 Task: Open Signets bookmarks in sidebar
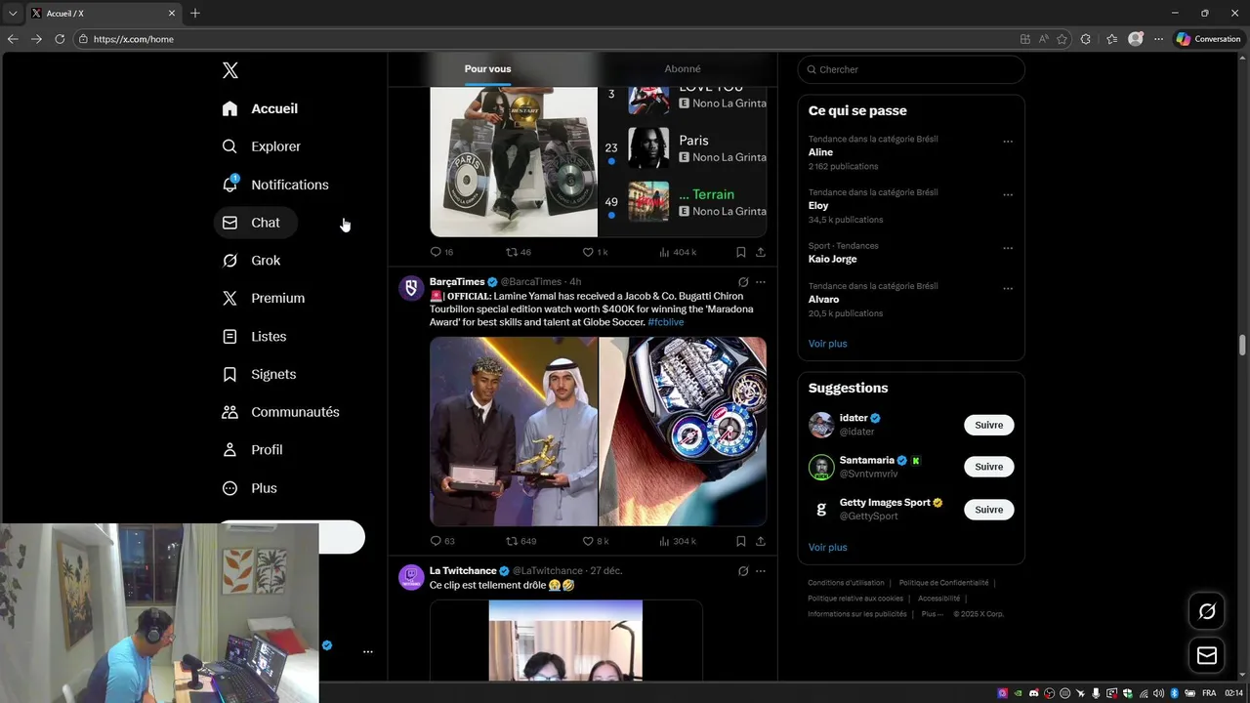tap(259, 375)
